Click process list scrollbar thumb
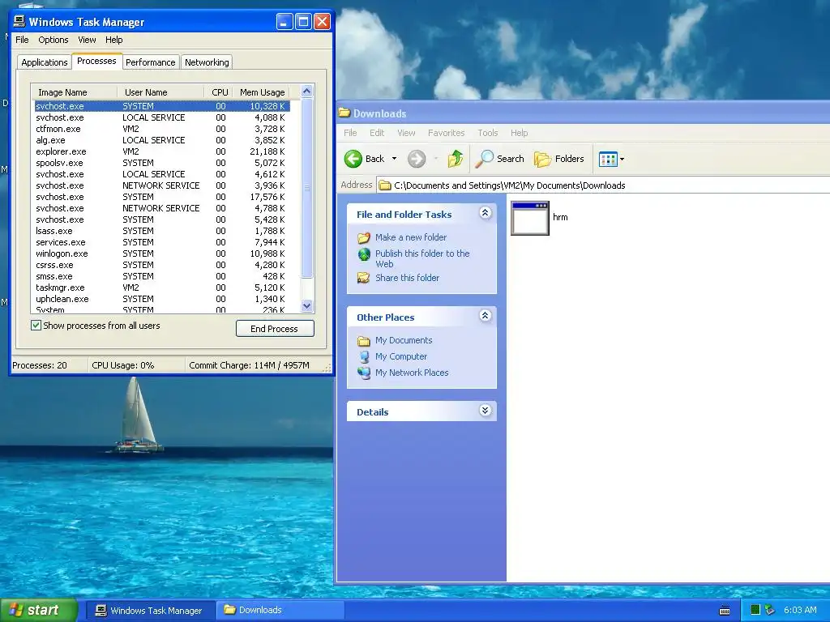 (307, 188)
